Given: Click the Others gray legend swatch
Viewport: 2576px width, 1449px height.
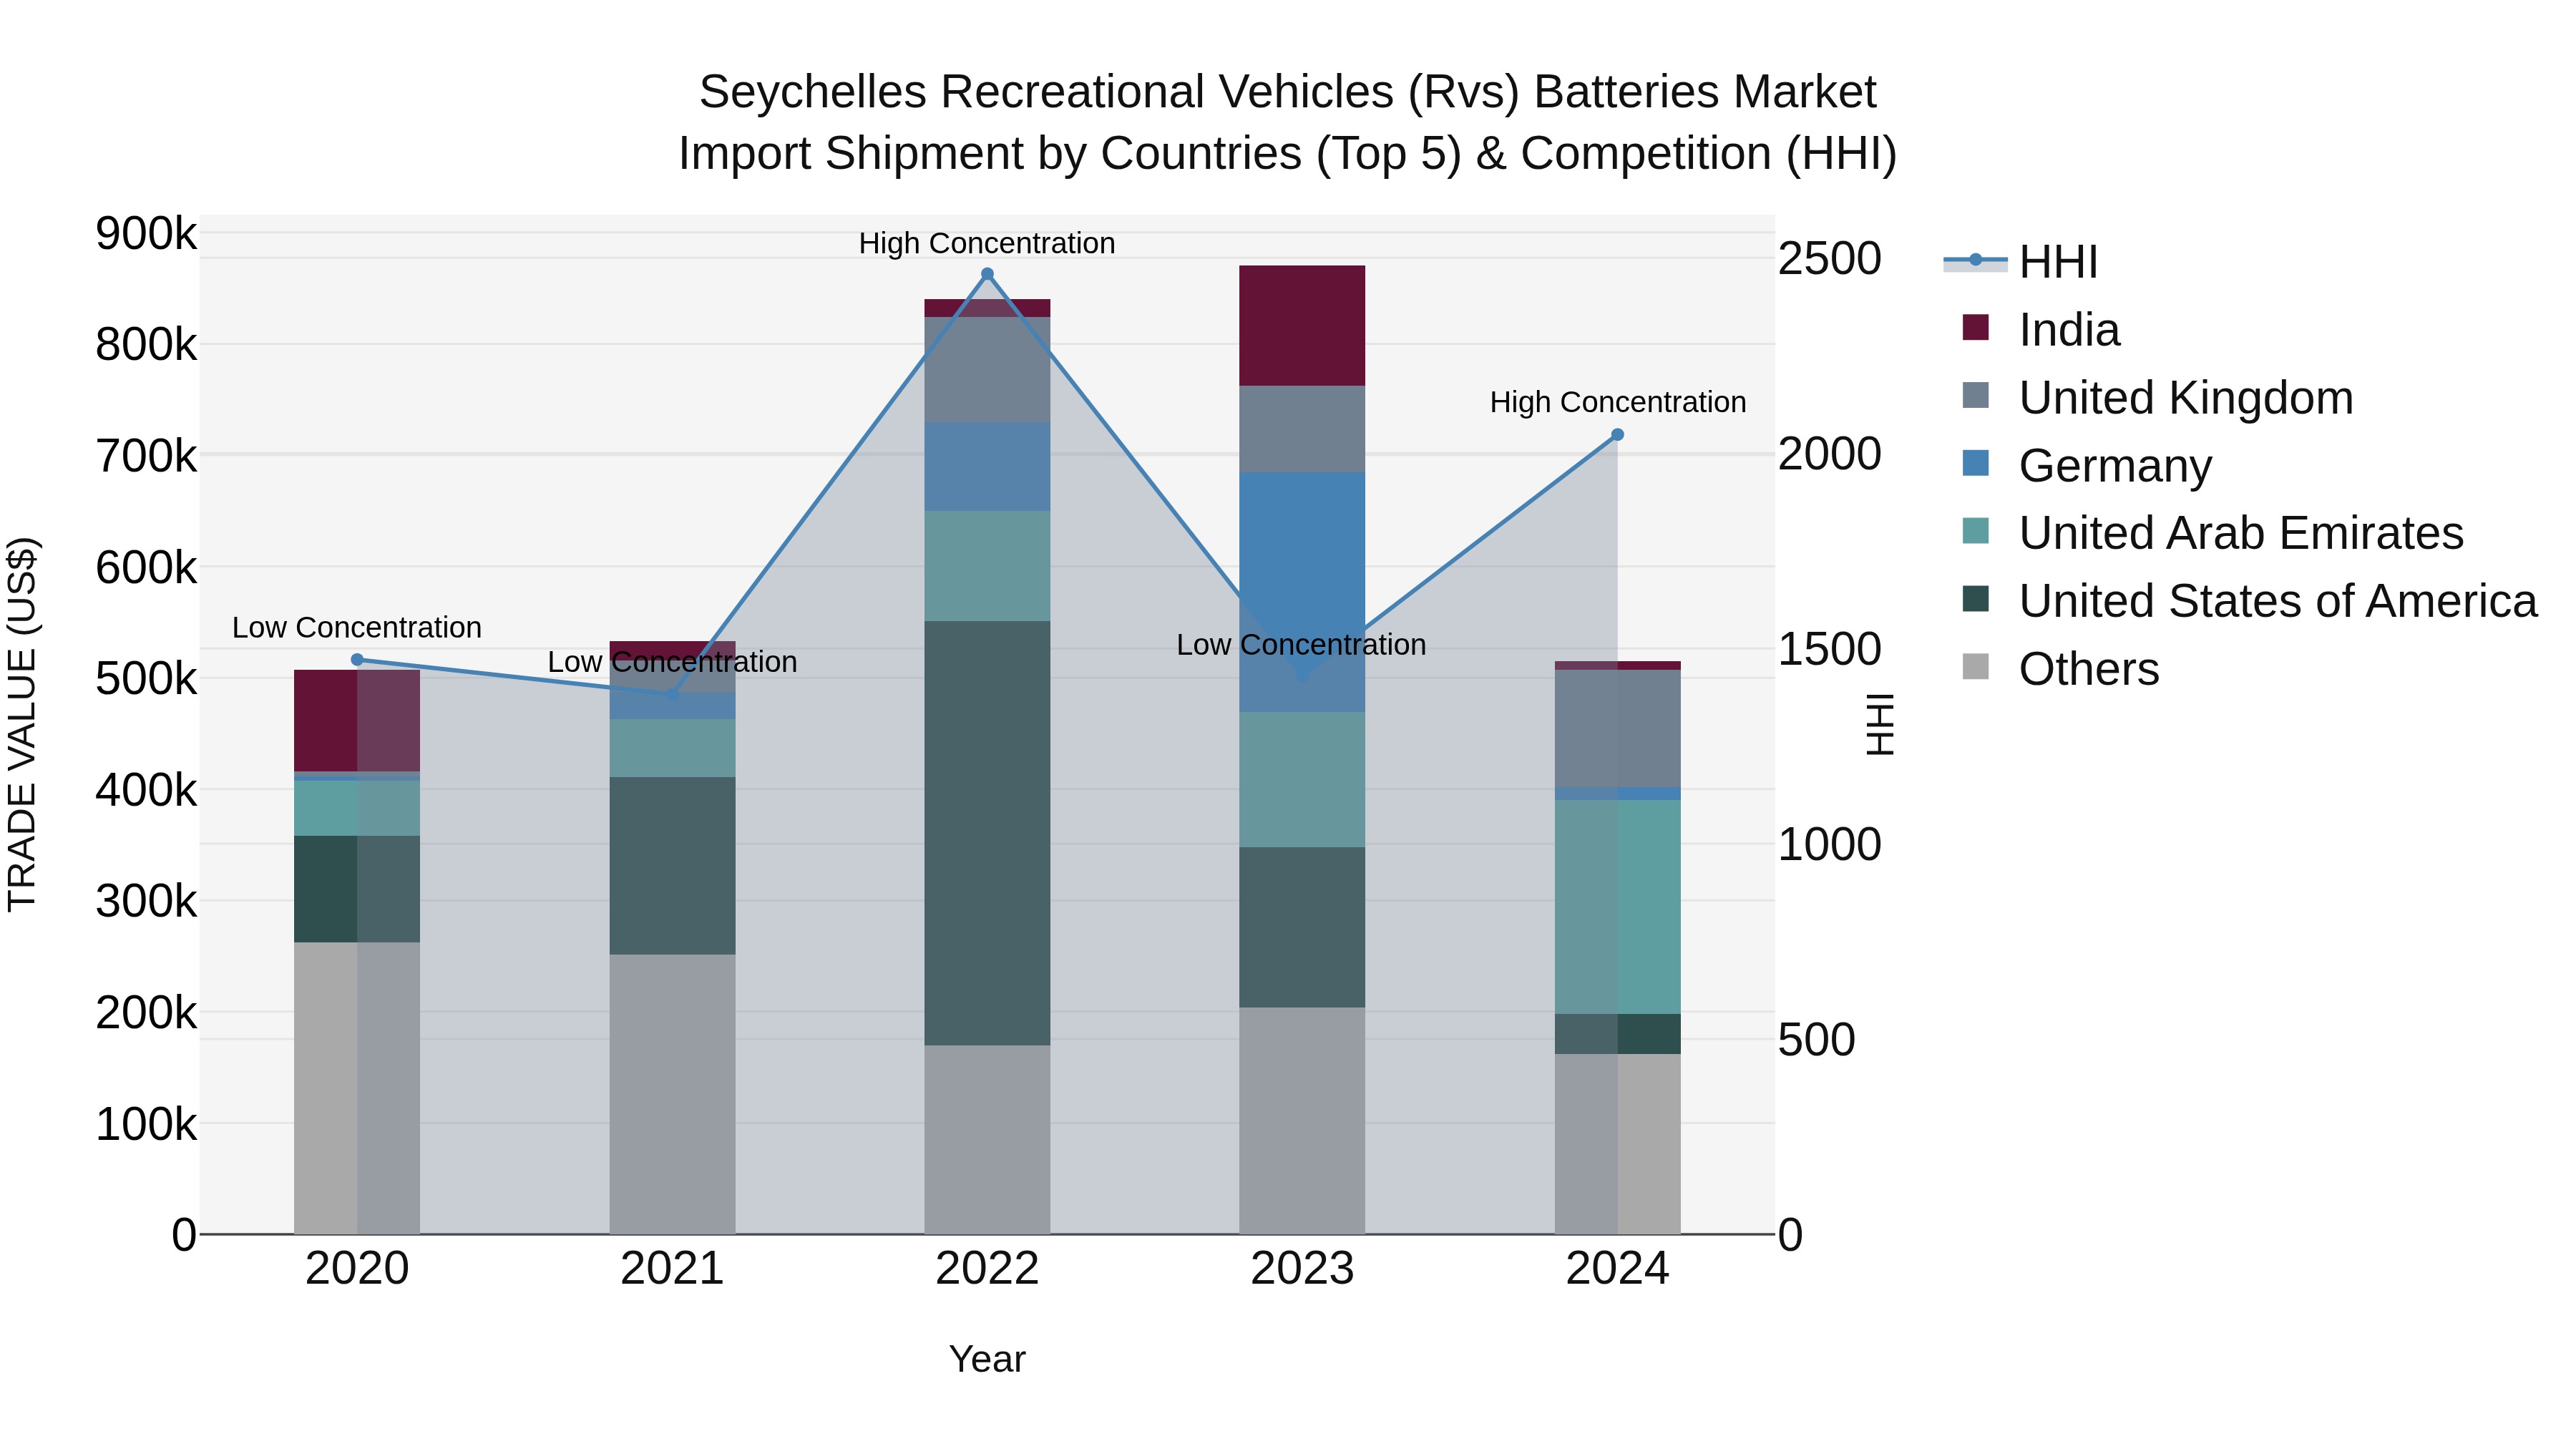Looking at the screenshot, I should coord(1976,666).
